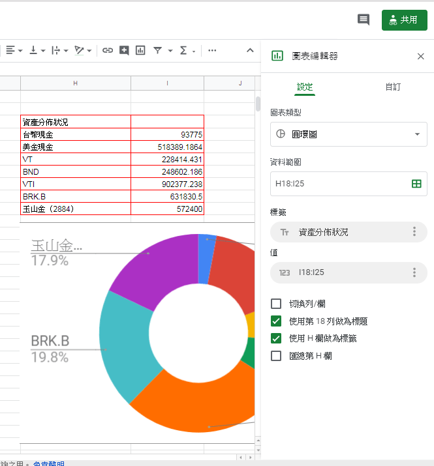Click the BRK.B 19.8% chart label
The height and width of the screenshot is (466, 434).
coord(50,349)
